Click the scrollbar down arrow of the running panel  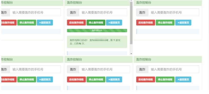pyautogui.click(x=131, y=54)
